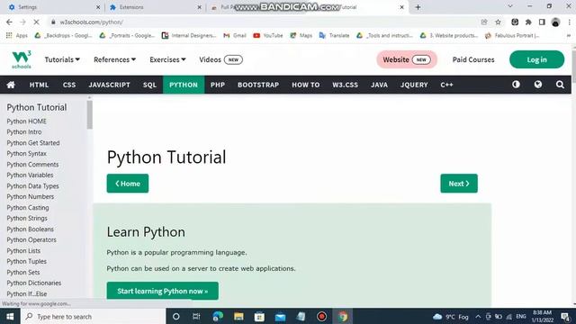Go to the home icon in the topic bar
Image resolution: width=576 pixels, height=324 pixels.
click(11, 85)
